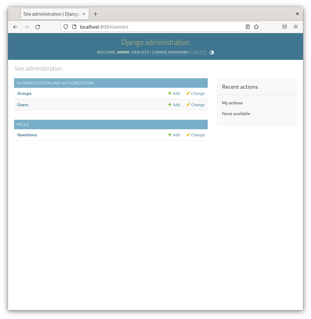Open a new tab with plus button
Screen dimensions: 311x319
[x=95, y=14]
